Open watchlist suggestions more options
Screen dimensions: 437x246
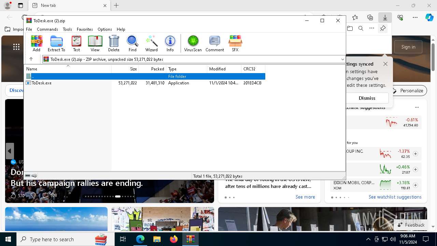click(x=417, y=107)
